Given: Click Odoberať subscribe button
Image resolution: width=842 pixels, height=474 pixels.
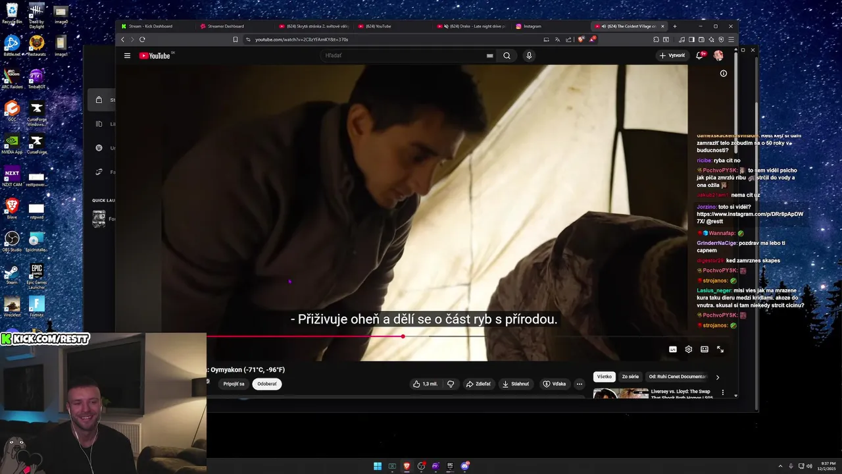Looking at the screenshot, I should tap(267, 384).
